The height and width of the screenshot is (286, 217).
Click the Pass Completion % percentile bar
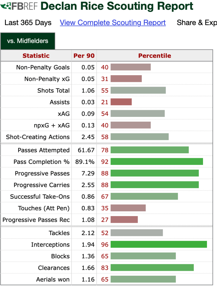pos(157,162)
